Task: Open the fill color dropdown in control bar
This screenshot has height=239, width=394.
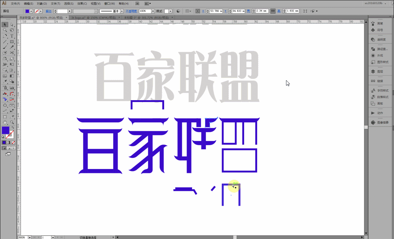Action: (x=31, y=11)
